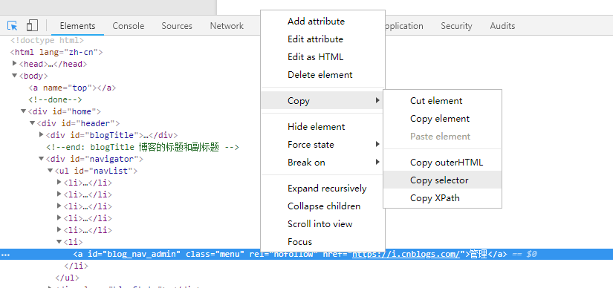613x288 pixels.
Task: Choose Copy XPath
Action: [x=442, y=197]
